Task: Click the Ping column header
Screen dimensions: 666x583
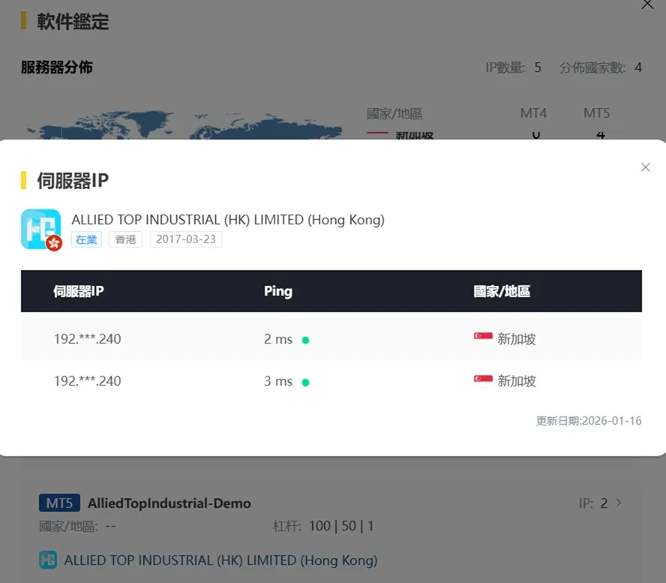Action: tap(278, 291)
